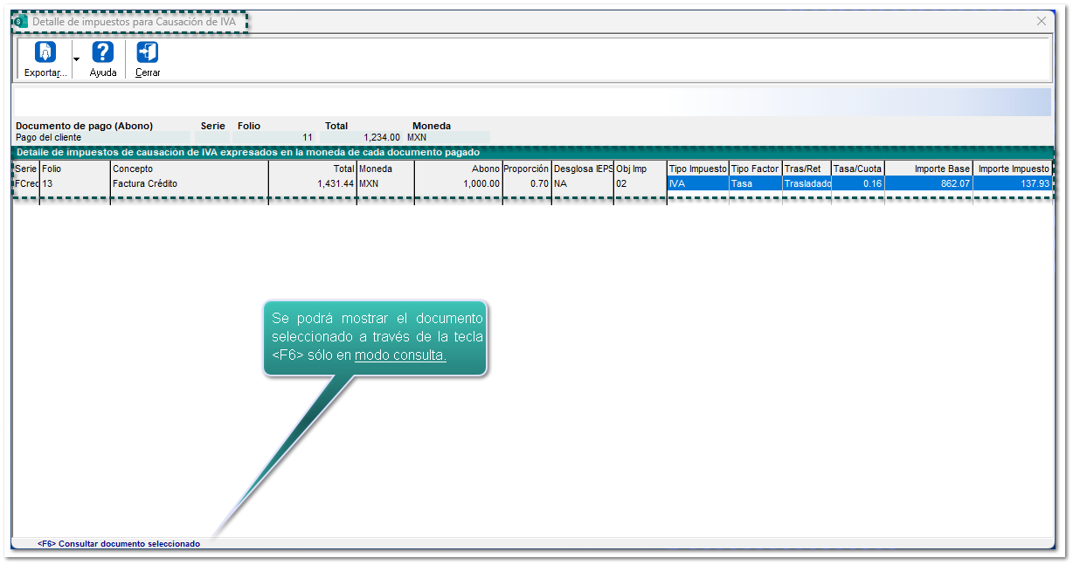Click the Abono amount cell 1,000.00
Screen dimensions: 1073x565
point(459,184)
